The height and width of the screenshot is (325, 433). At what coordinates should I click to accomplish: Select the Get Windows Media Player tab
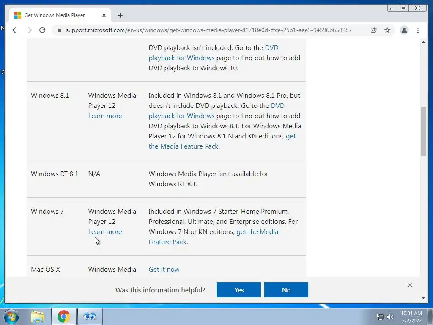[x=60, y=15]
